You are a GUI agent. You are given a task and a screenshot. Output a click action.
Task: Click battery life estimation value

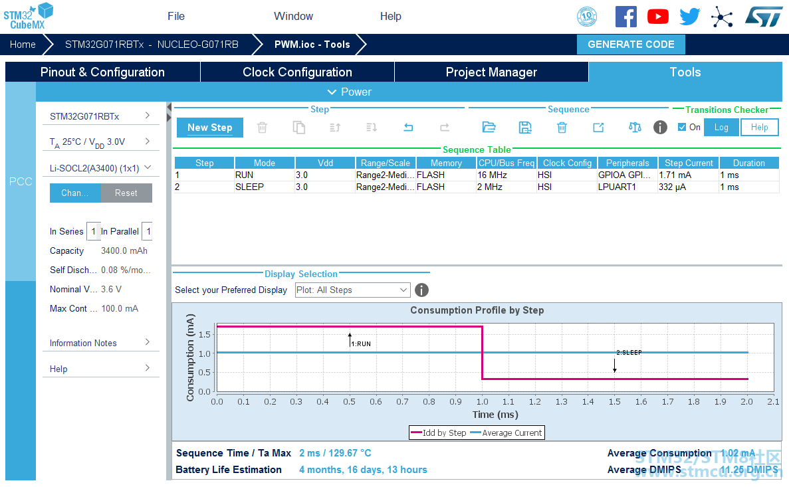[363, 469]
